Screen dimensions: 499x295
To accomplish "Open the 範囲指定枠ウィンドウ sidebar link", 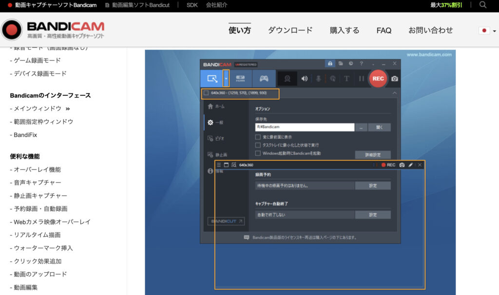I will [x=43, y=122].
